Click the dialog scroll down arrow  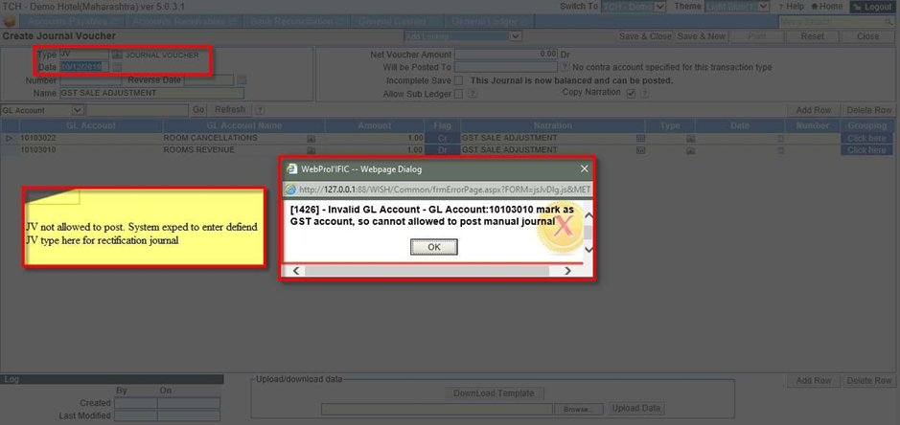[588, 249]
